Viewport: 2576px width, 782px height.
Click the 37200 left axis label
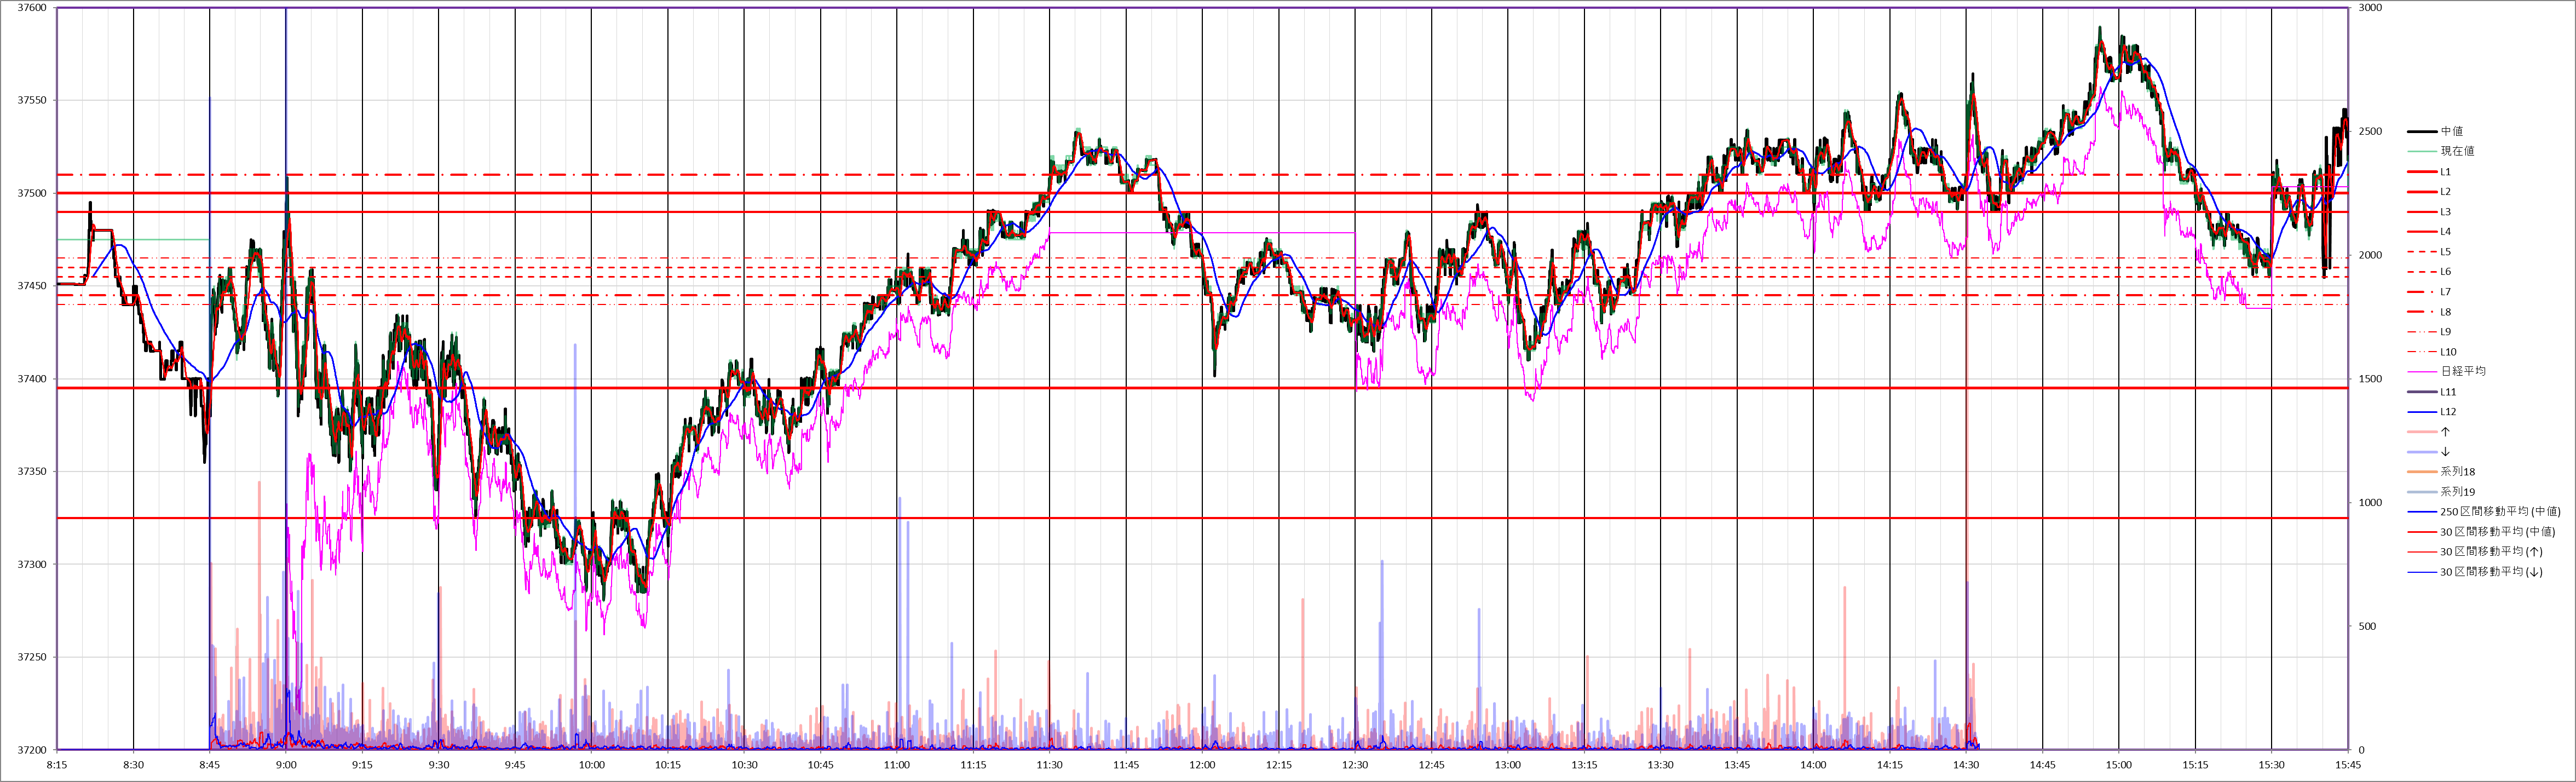tap(32, 750)
